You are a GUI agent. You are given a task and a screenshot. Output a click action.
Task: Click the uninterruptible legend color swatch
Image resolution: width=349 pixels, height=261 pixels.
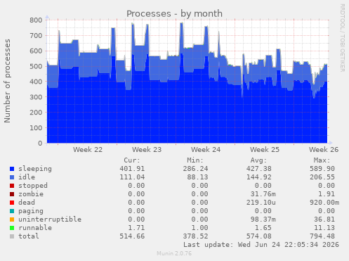[x=12, y=219]
